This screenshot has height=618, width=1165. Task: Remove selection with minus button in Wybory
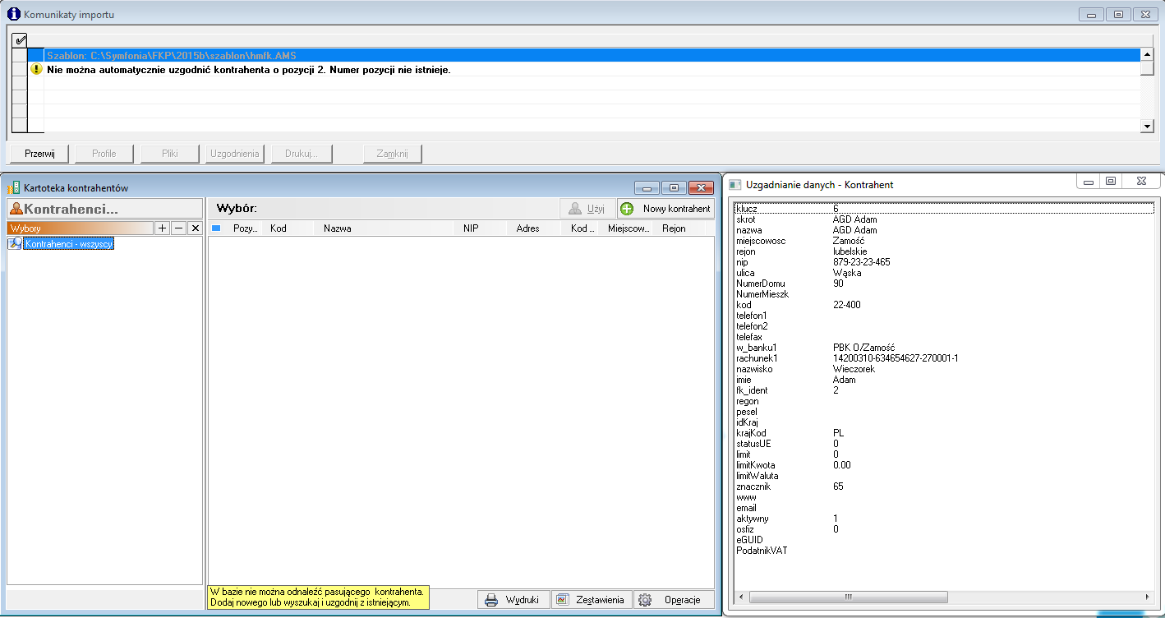pos(178,228)
